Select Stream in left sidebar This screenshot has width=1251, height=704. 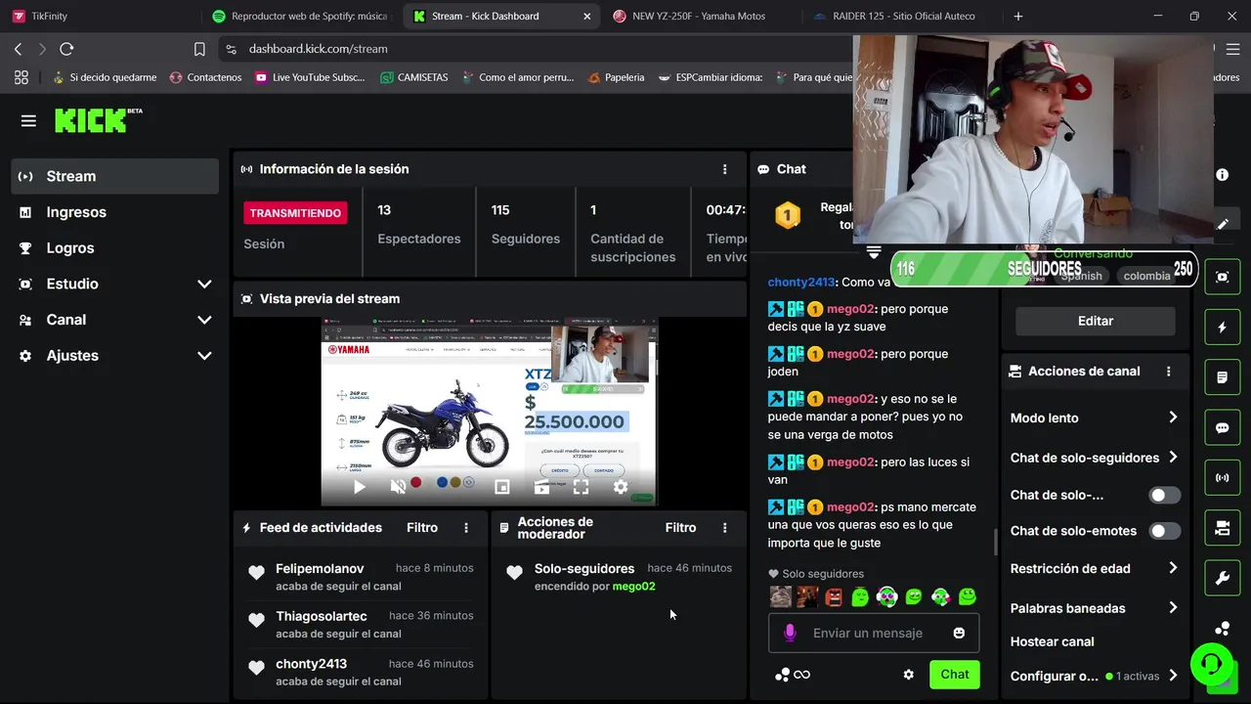(115, 176)
